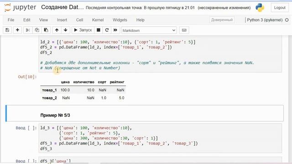Open command palette keyboard icon
This screenshot has width=292, height=164.
(x=184, y=30)
